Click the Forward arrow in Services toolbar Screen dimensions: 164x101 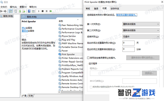(5, 11)
